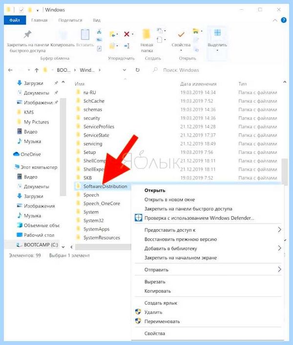This screenshot has width=293, height=345.
Task: Click the New Folder ribbon icon
Action: click(146, 35)
